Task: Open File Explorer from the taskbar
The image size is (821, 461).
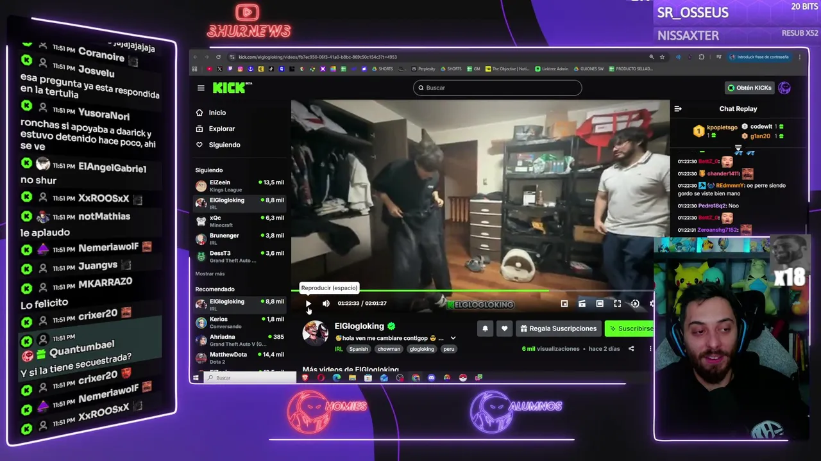Action: coord(352,378)
